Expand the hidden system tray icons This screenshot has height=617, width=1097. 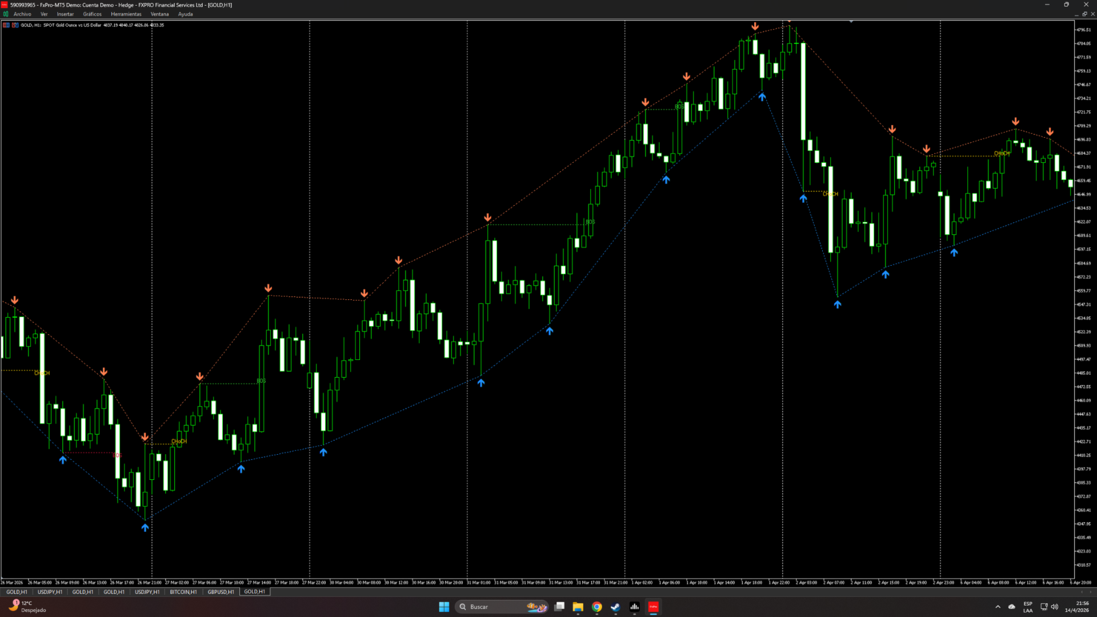(998, 607)
